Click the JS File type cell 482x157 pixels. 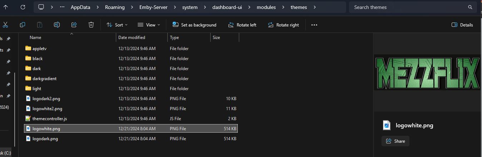(x=175, y=118)
